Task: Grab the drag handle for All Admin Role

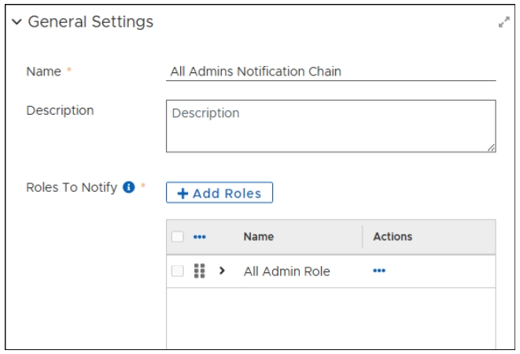Action: tap(200, 271)
